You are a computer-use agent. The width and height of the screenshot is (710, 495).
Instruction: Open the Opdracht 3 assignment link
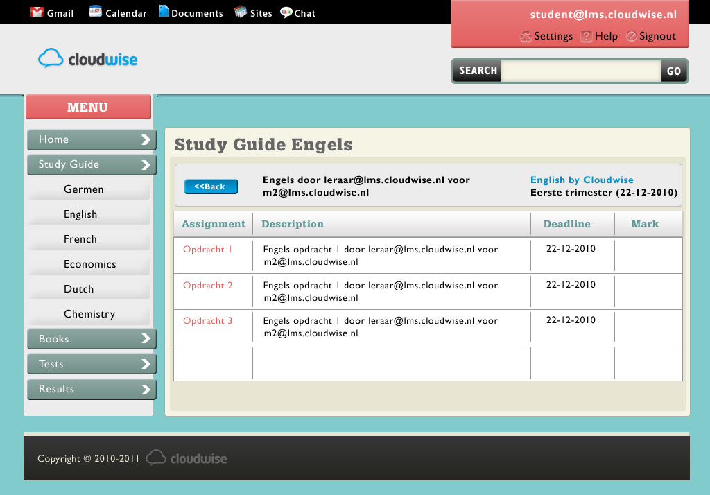(x=207, y=320)
